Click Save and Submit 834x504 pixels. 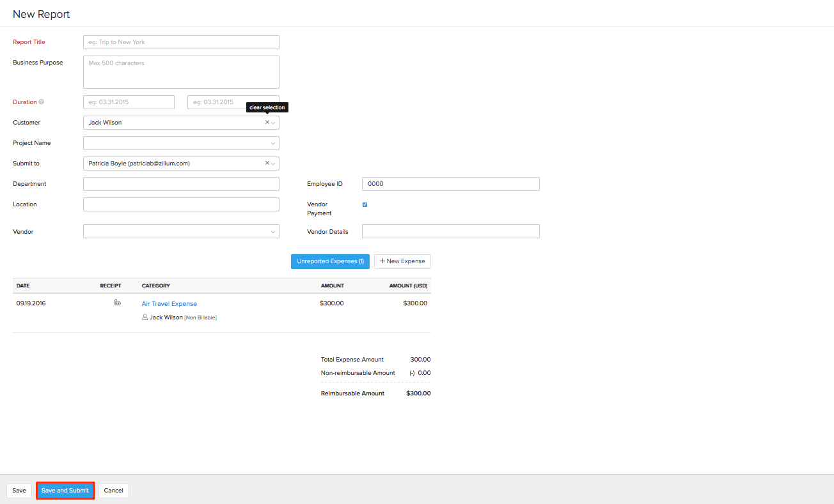tap(65, 490)
